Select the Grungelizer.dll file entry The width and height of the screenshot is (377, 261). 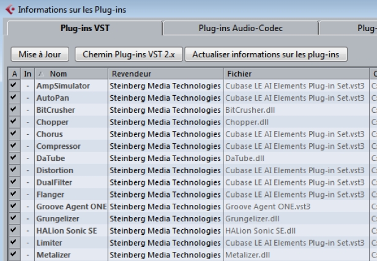tap(252, 218)
